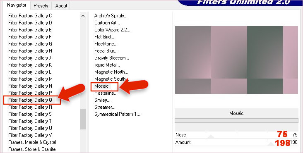
Task: Choose the Archie's Spirals filter
Action: (x=111, y=16)
